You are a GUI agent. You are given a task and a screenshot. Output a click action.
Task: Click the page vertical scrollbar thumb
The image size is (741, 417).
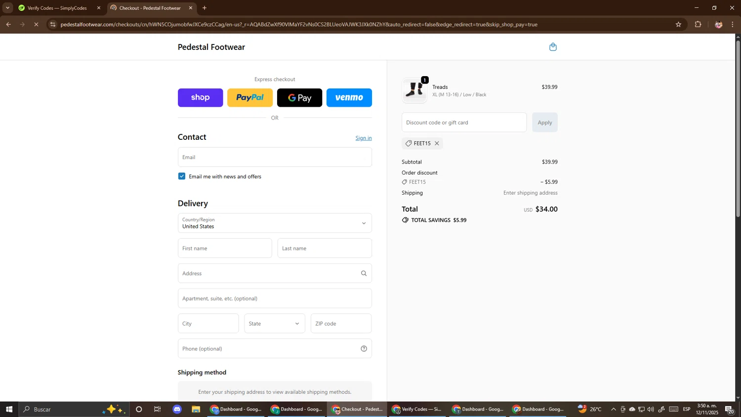pos(738,128)
